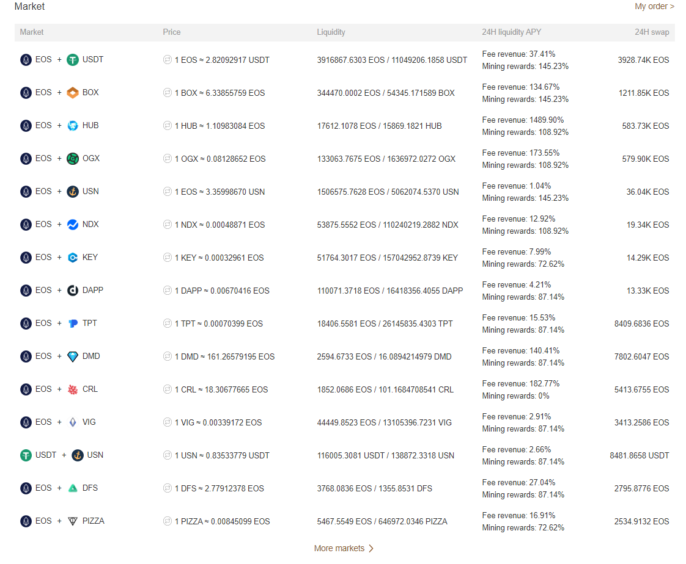Click the HUB token icon

pos(73,126)
